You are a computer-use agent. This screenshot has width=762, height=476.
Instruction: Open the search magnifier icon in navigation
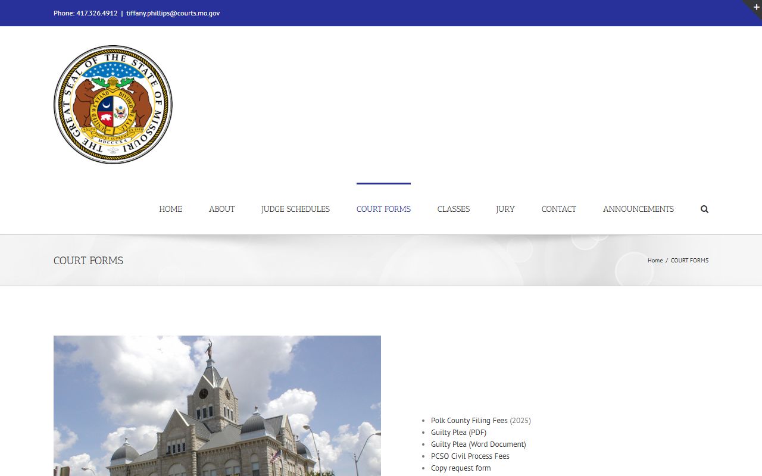tap(704, 209)
